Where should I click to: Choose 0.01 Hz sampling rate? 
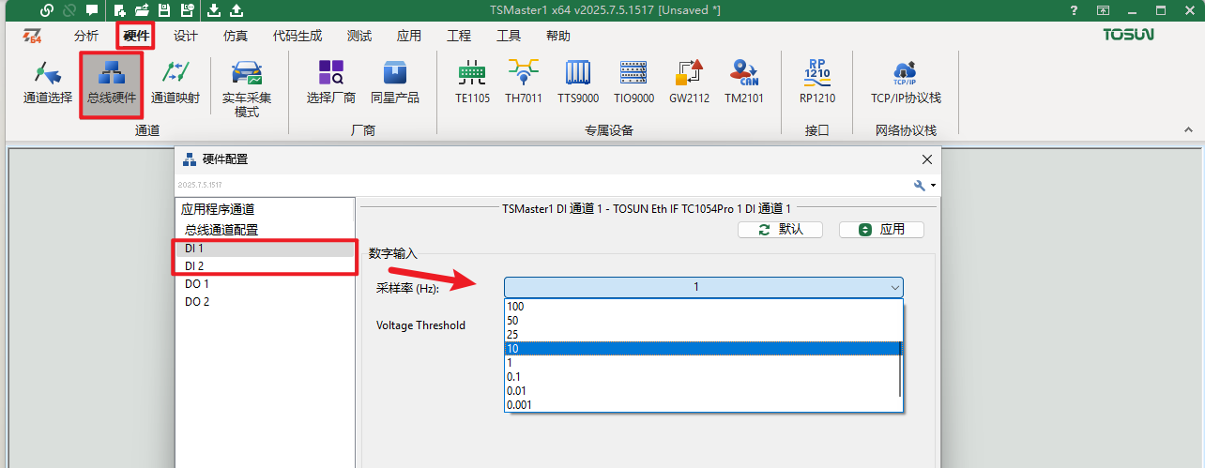(702, 391)
